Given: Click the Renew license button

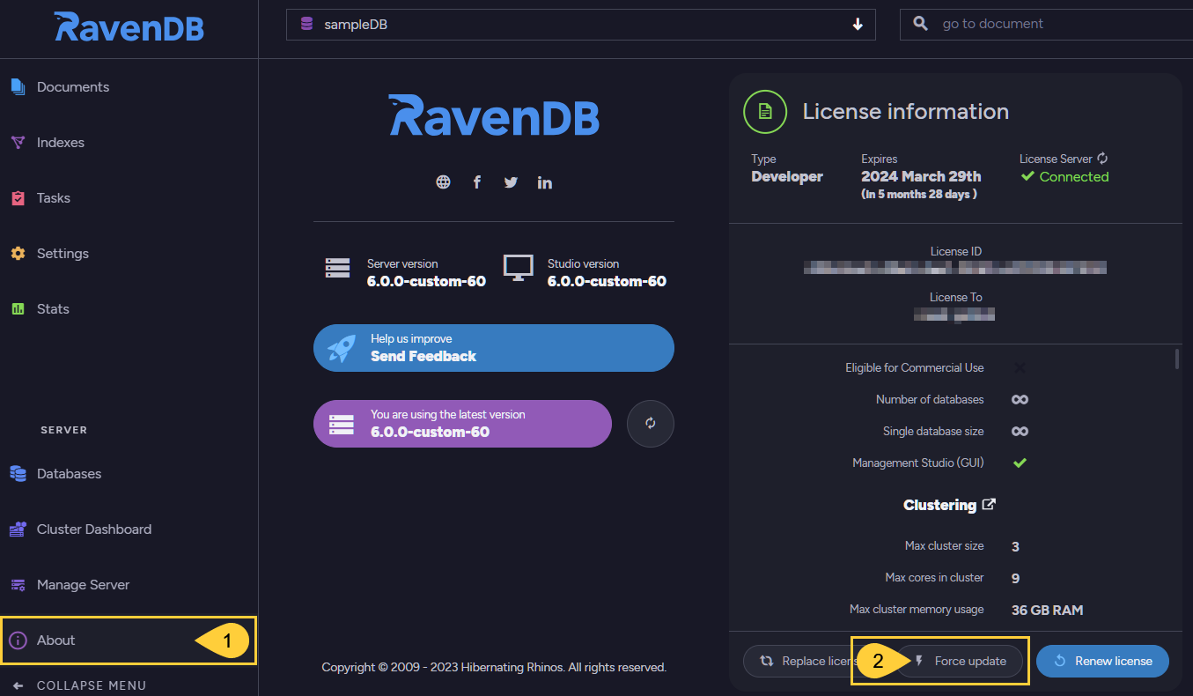Looking at the screenshot, I should click(1102, 661).
